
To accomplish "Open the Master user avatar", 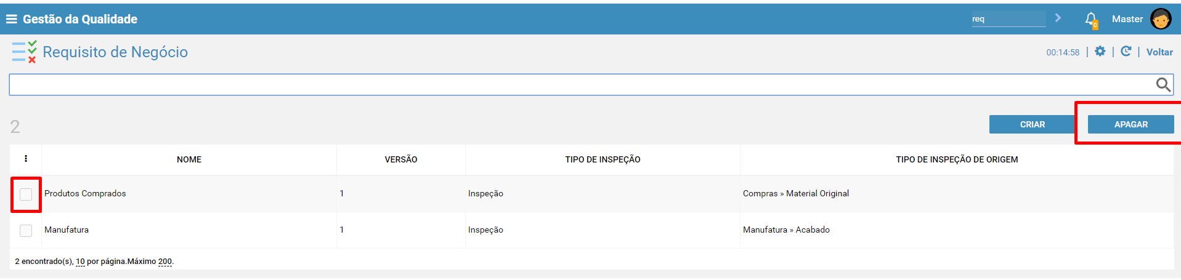I will click(1161, 19).
